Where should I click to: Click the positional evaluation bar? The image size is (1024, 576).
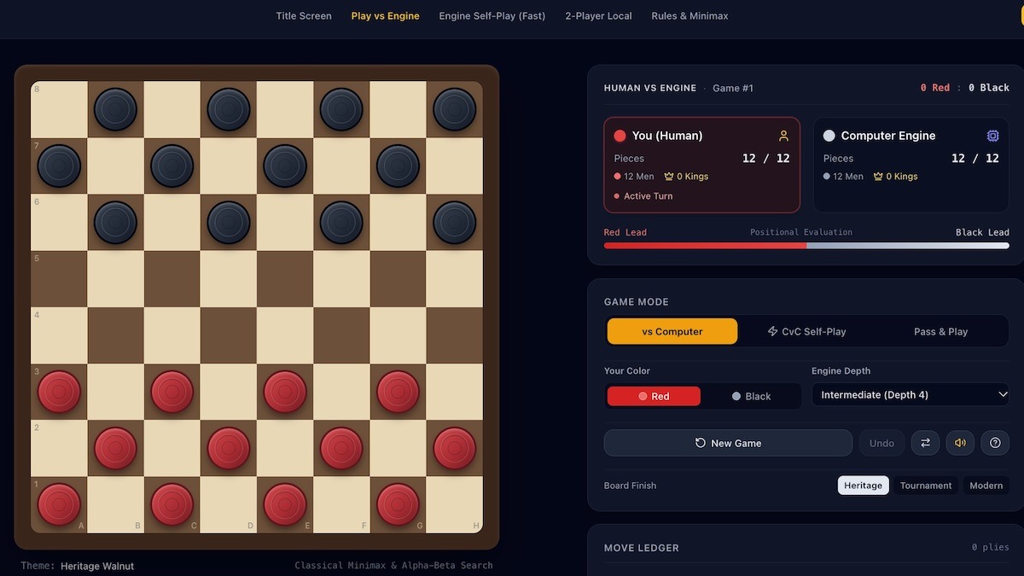click(x=806, y=245)
